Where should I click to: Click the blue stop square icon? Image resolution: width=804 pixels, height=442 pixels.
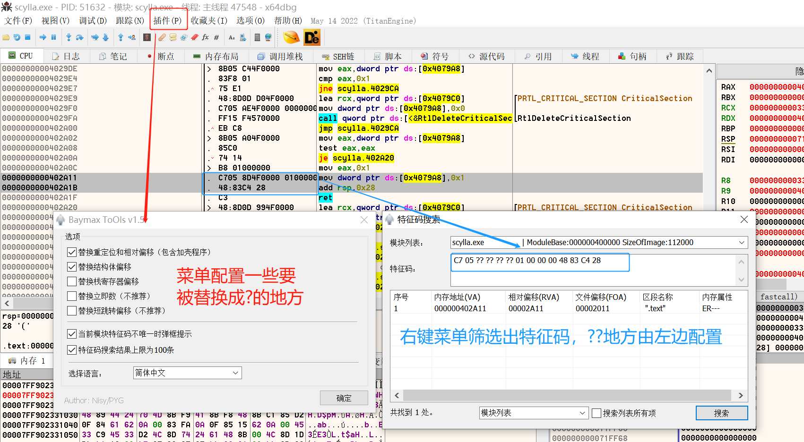27,37
